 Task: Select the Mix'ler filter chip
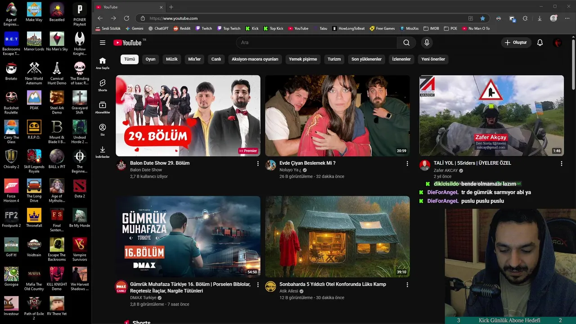[x=194, y=59]
